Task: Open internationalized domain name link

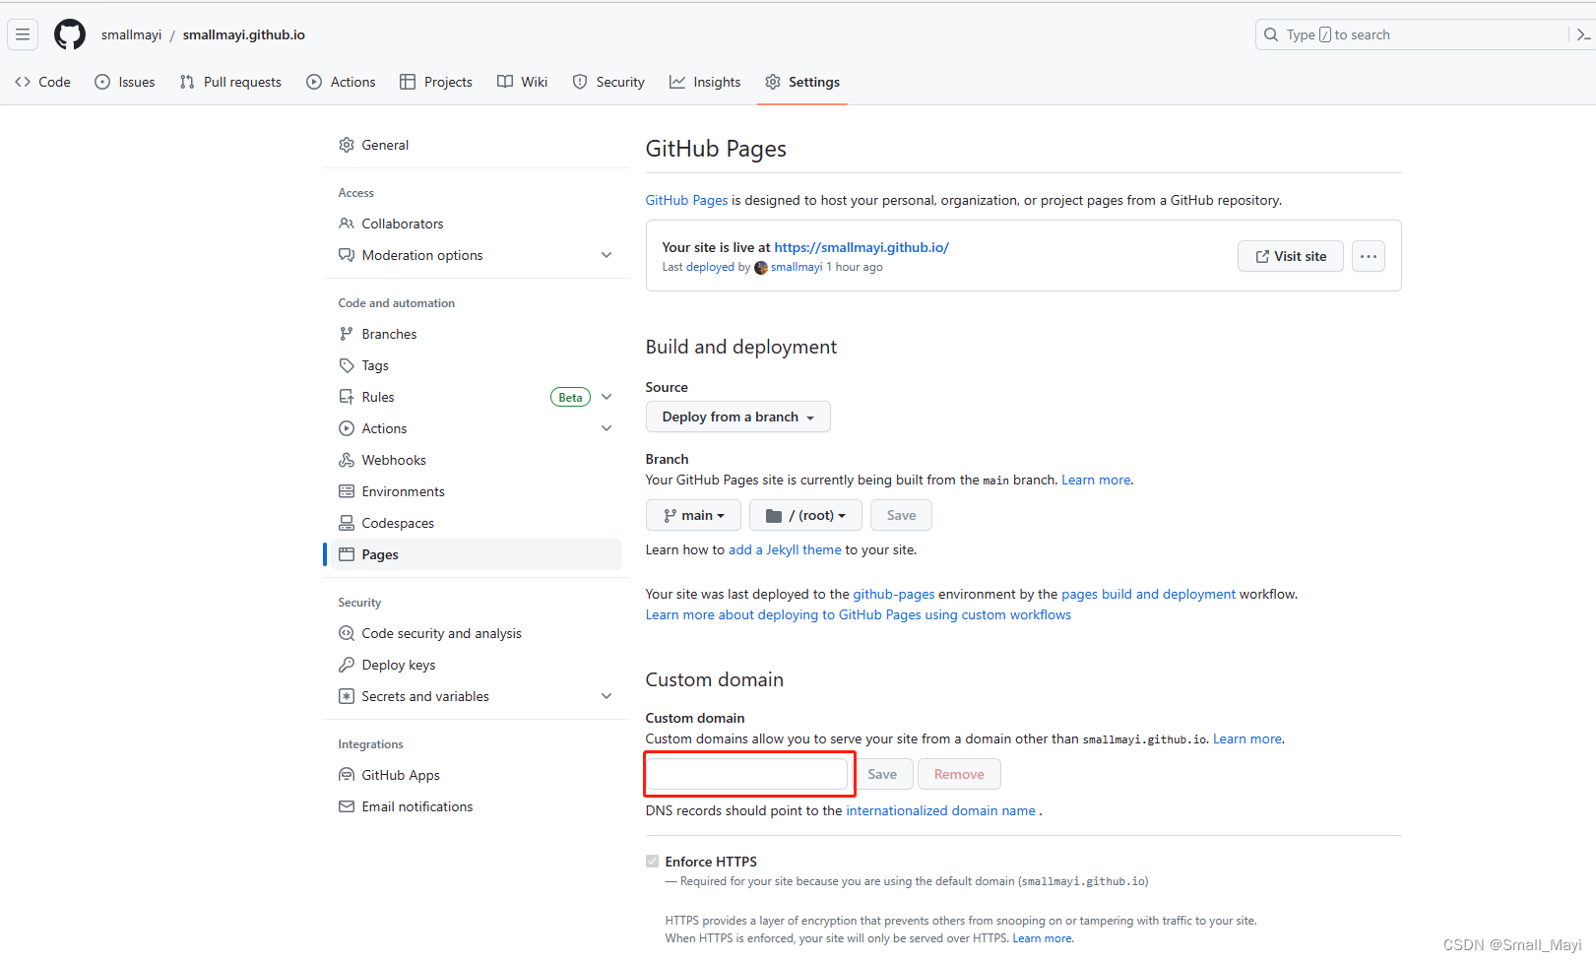Action: 940,810
